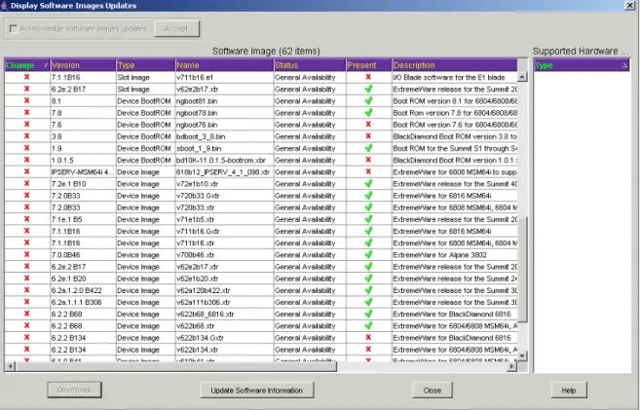The image size is (640, 410).
Task: Tick Acknowledge software images updates checkbox
Action: point(13,28)
